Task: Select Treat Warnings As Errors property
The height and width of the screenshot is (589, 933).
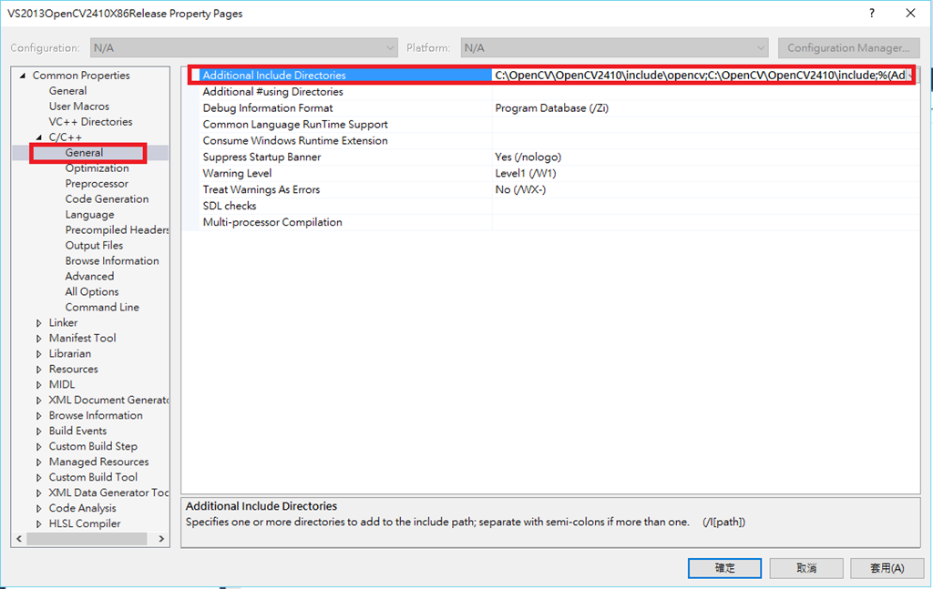Action: (261, 189)
